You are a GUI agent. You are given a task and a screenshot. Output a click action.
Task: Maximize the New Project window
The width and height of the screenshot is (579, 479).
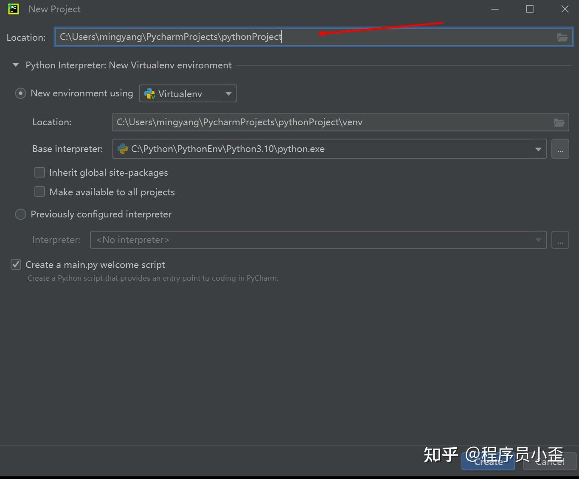point(530,9)
